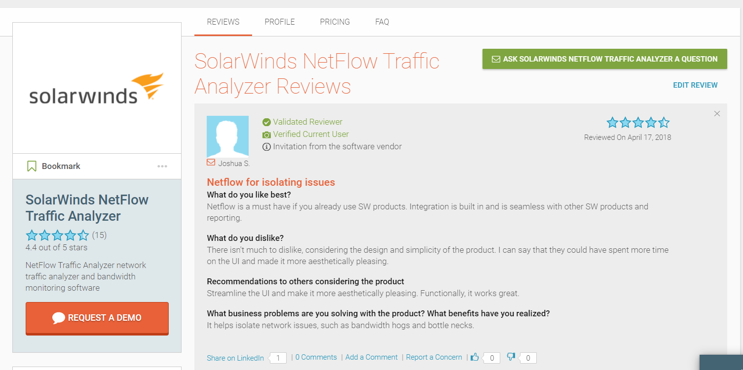This screenshot has width=743, height=370.
Task: Click the What do you like best? heading
Action: click(249, 195)
